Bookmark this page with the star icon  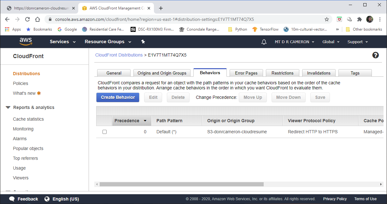tap(327, 19)
